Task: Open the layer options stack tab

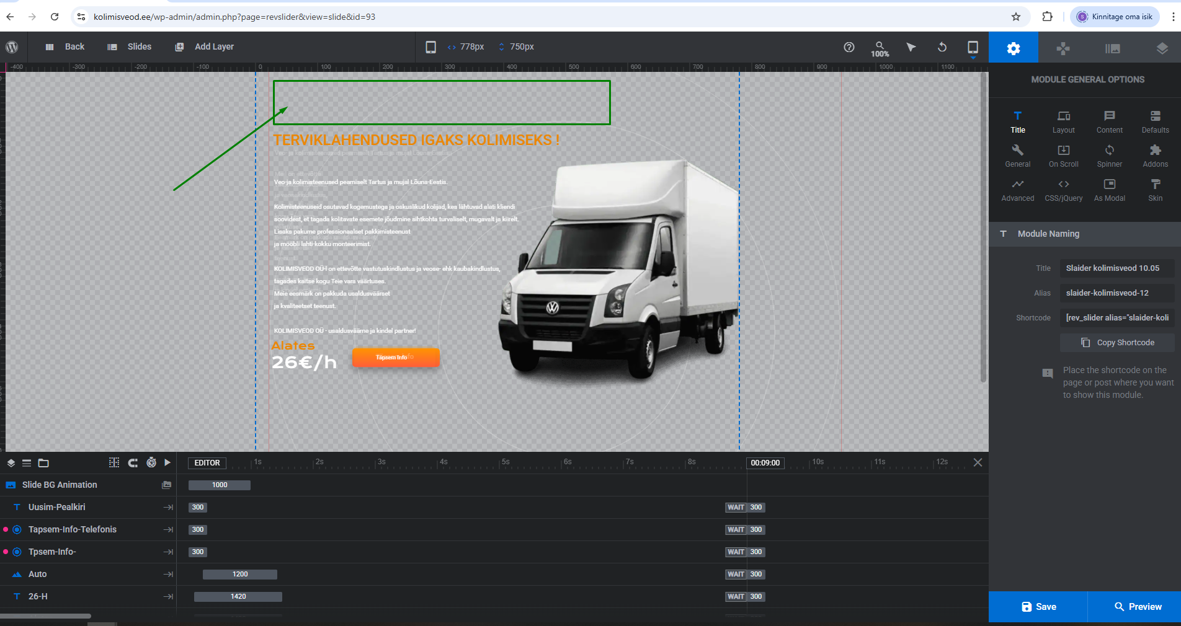Action: coord(1162,48)
